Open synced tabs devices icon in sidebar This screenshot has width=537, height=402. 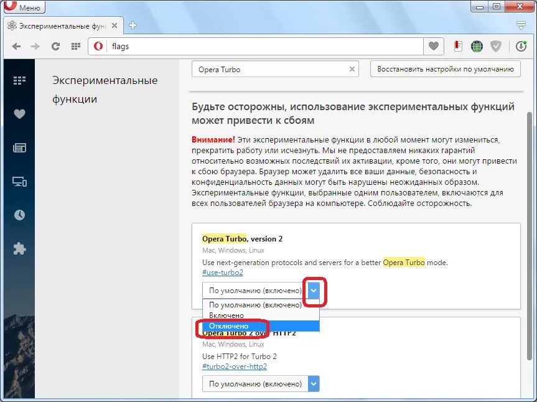pos(19,182)
